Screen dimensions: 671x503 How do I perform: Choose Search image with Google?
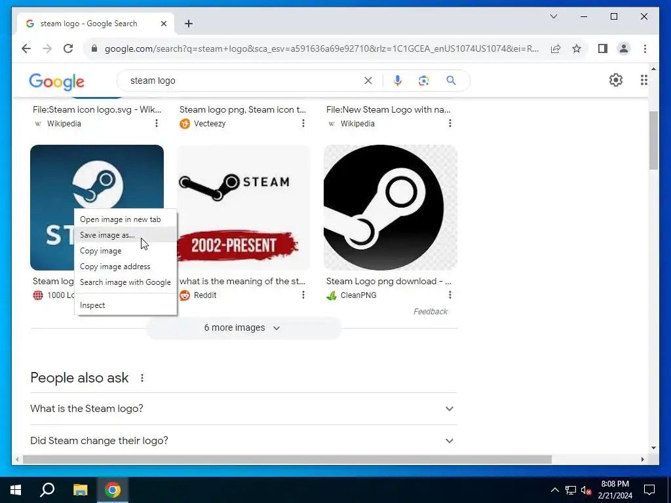point(125,282)
